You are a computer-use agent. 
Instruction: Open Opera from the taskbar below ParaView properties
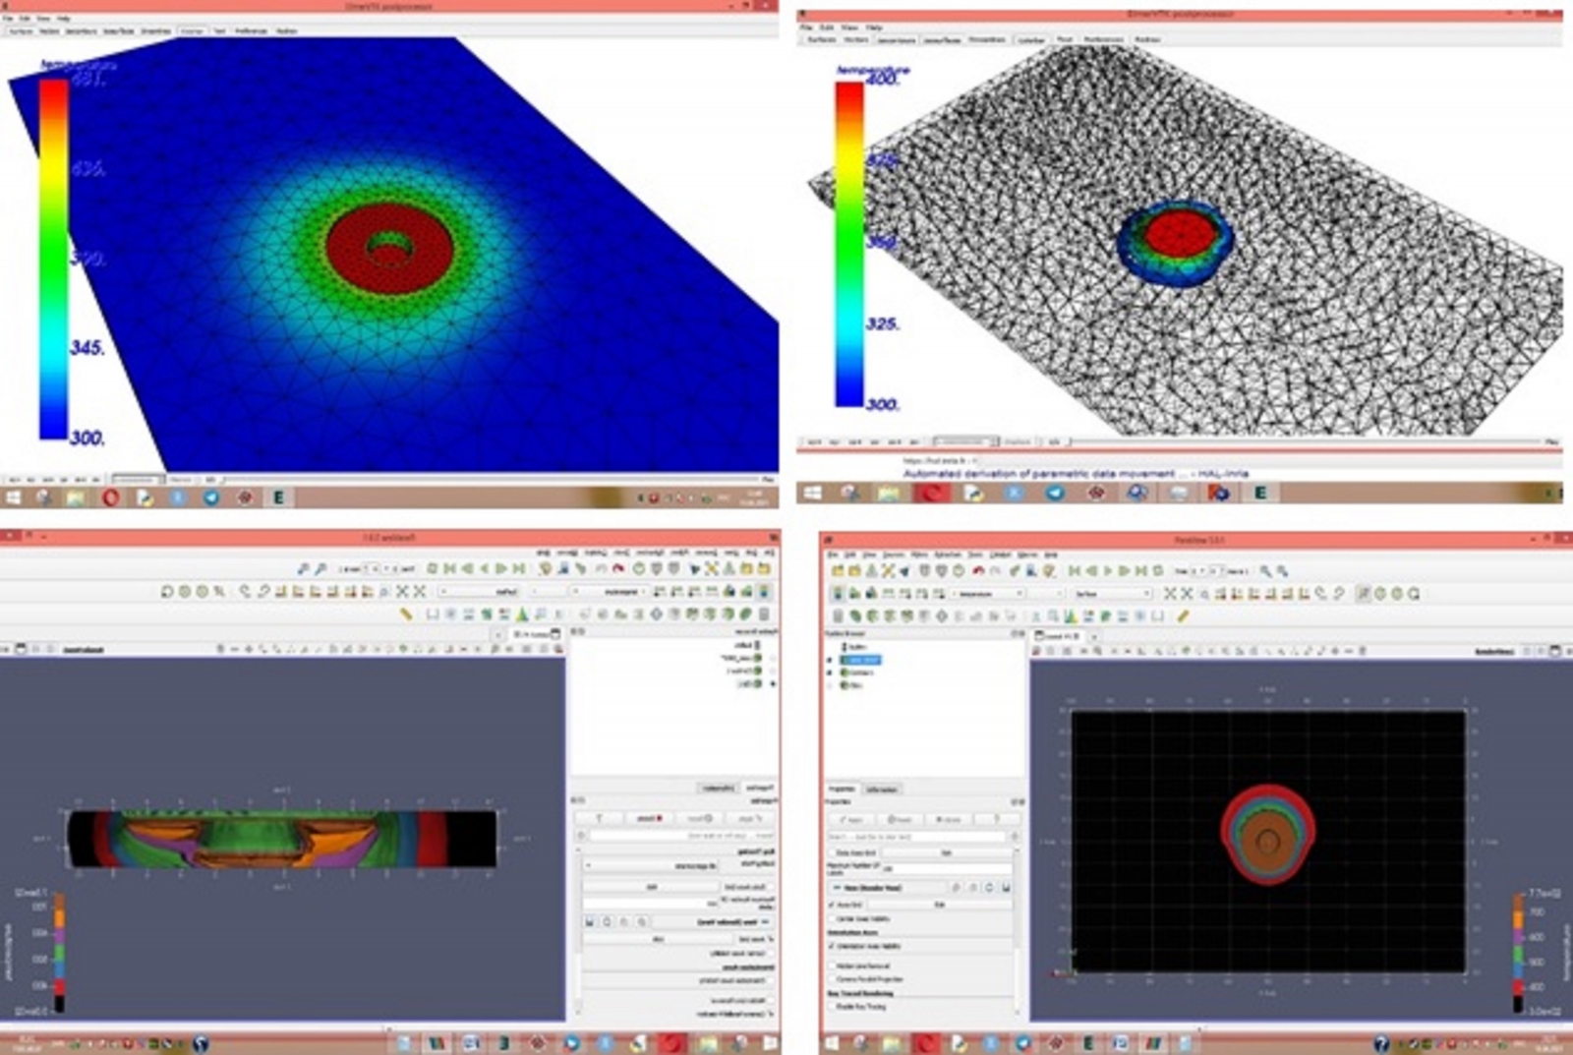[925, 1043]
